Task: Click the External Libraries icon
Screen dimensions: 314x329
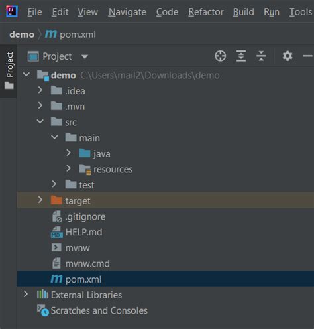Action: [x=42, y=295]
